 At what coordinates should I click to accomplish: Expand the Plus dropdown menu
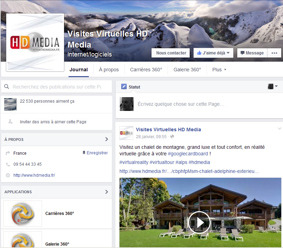click(x=219, y=70)
